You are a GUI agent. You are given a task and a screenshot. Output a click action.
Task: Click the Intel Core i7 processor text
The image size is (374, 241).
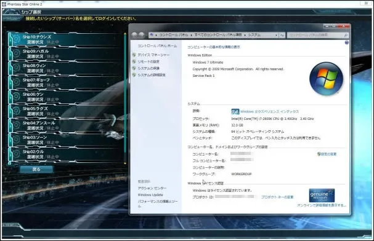[x=272, y=119]
